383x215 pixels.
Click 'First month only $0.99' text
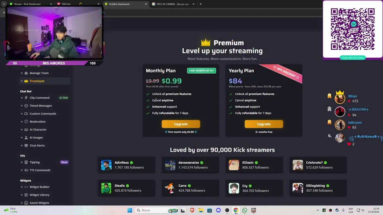(x=181, y=132)
